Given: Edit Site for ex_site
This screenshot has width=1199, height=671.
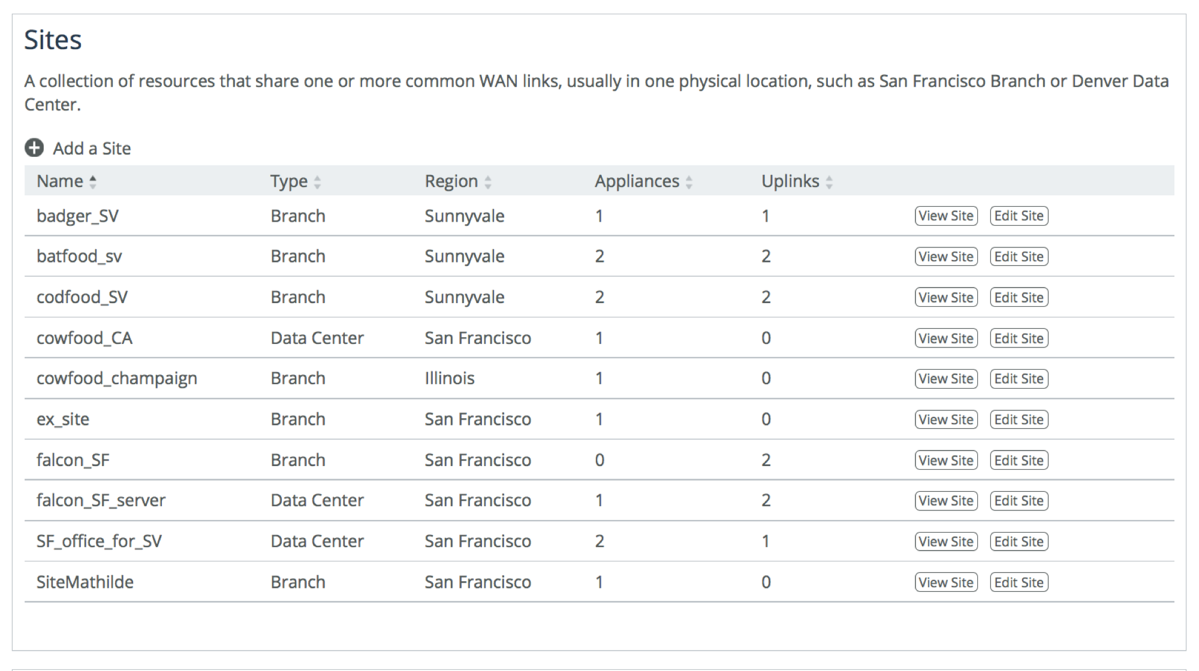Looking at the screenshot, I should [x=1019, y=419].
